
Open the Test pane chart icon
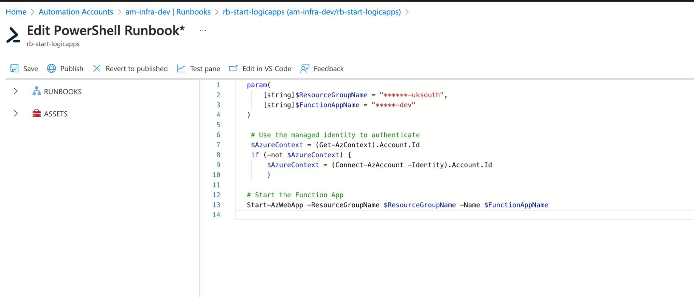pos(181,68)
